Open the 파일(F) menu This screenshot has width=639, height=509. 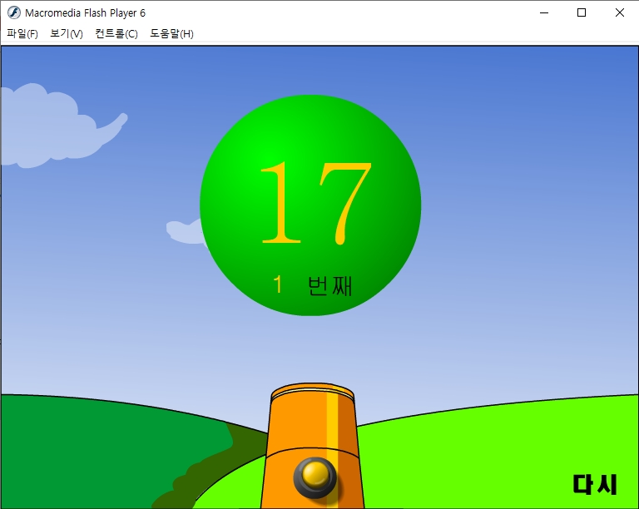[22, 33]
